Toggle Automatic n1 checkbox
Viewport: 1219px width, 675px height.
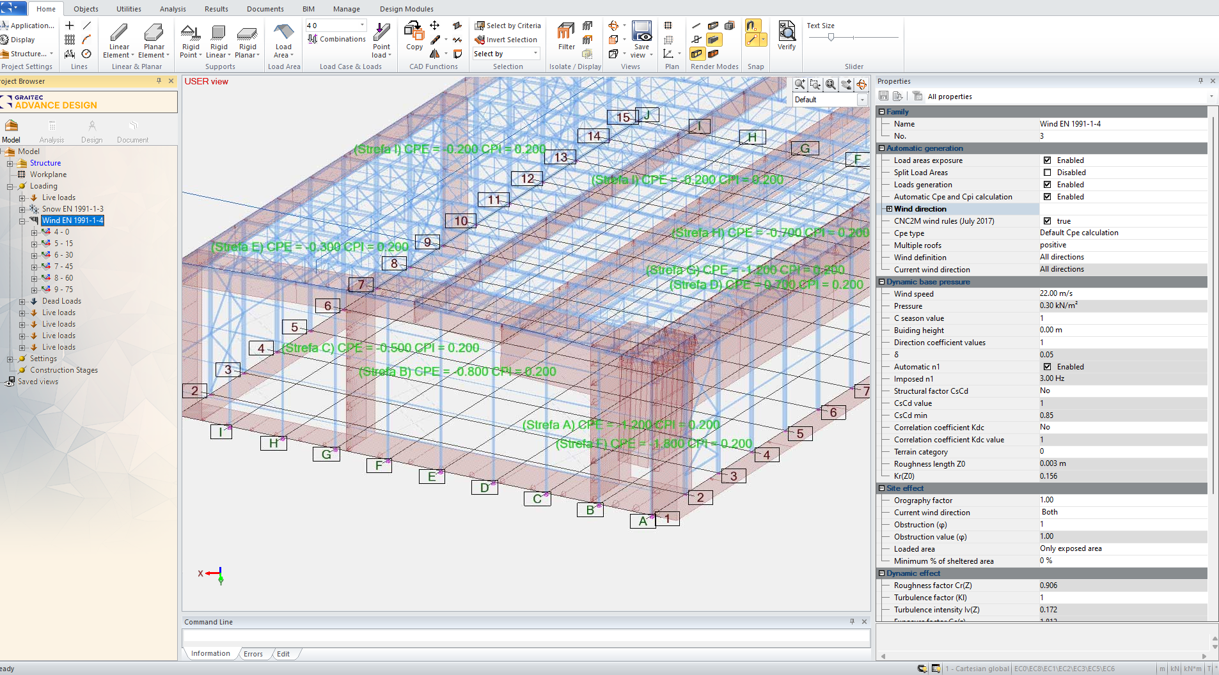click(x=1047, y=367)
